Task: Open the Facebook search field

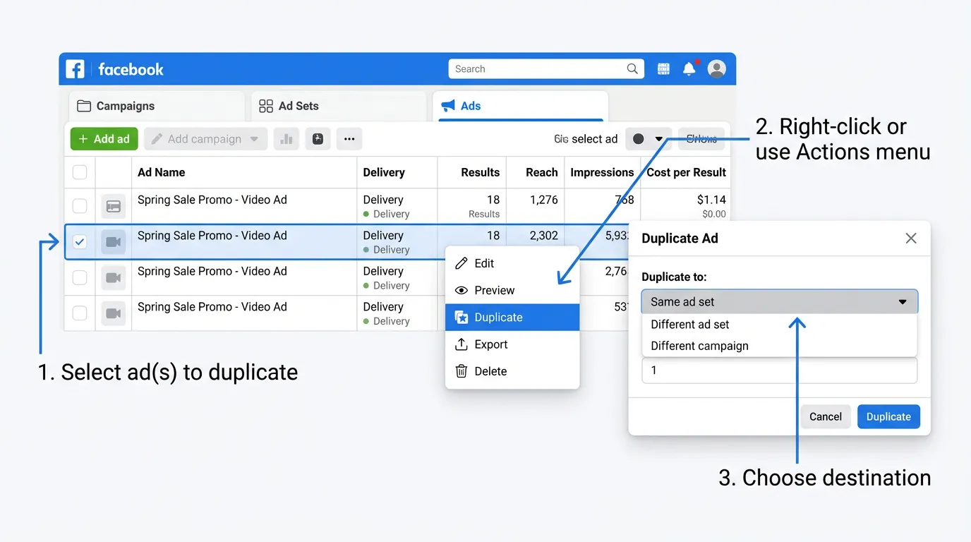Action: [x=545, y=68]
